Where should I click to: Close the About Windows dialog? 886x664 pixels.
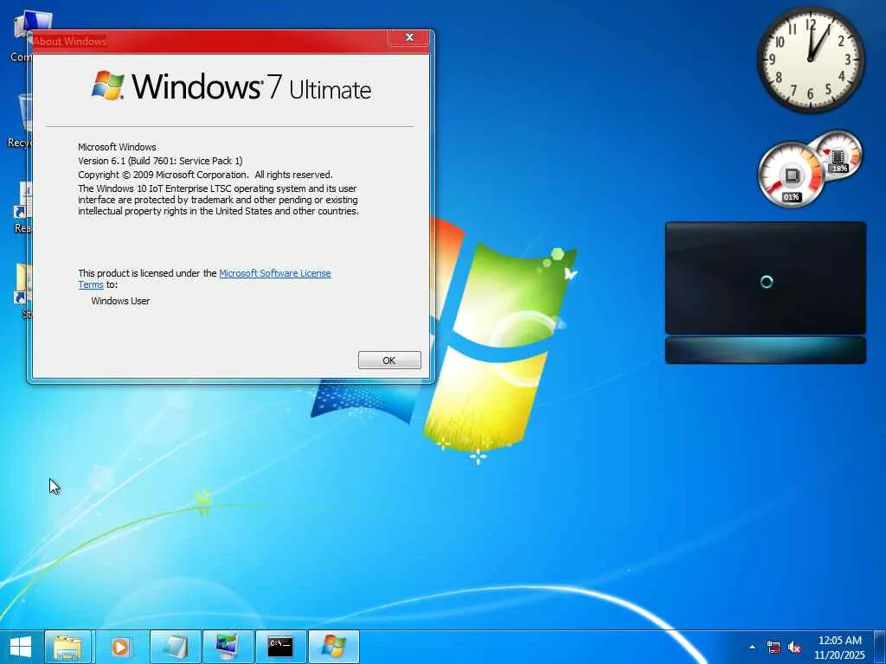409,37
